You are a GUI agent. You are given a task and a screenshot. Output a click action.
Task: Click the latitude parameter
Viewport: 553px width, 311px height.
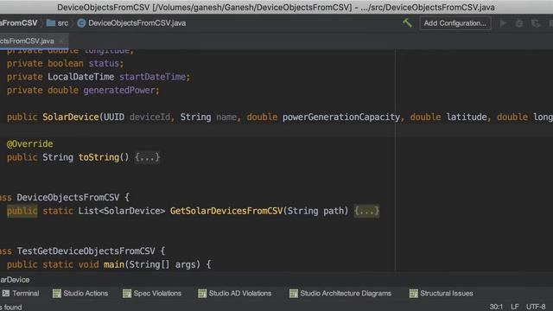467,117
